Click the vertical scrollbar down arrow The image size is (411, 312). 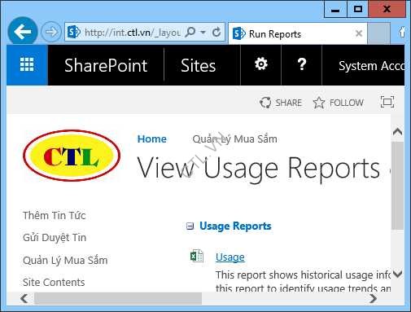397,274
